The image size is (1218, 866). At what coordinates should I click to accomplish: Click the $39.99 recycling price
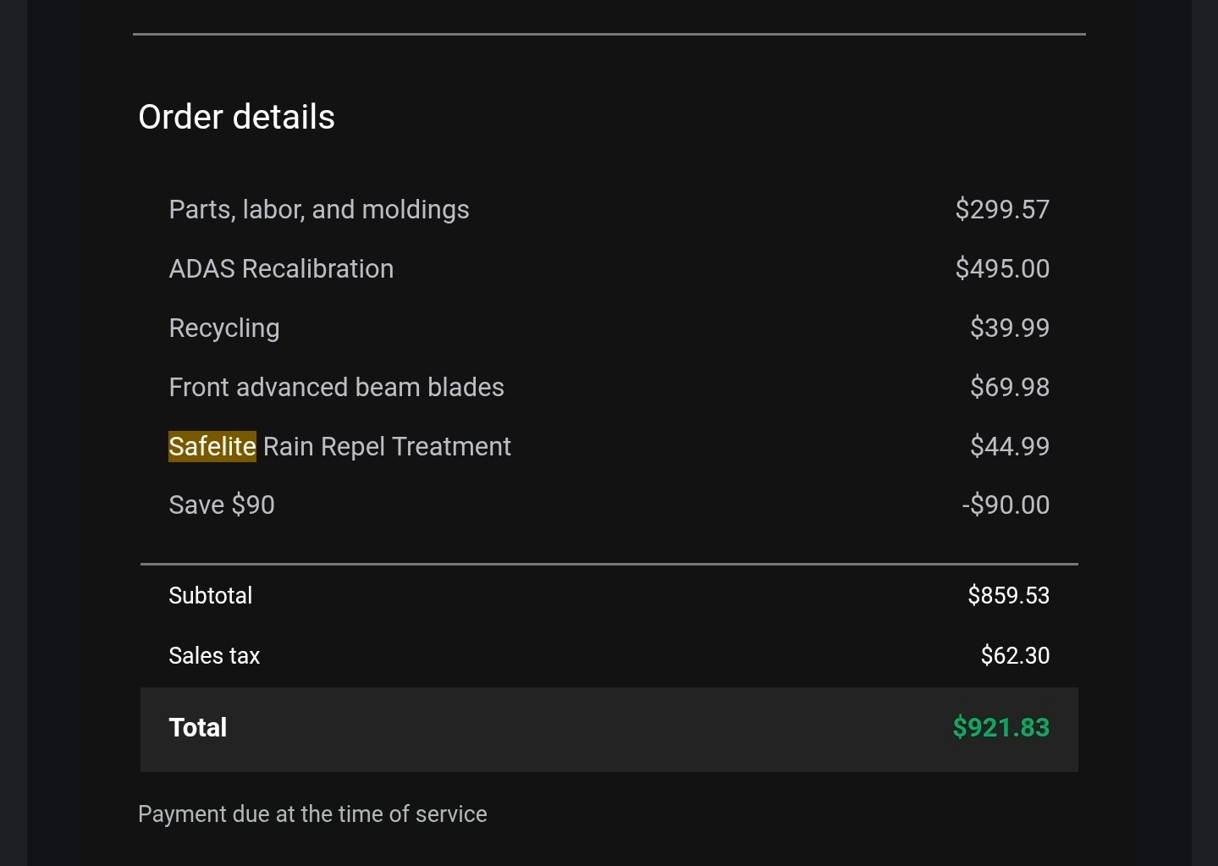[1010, 328]
